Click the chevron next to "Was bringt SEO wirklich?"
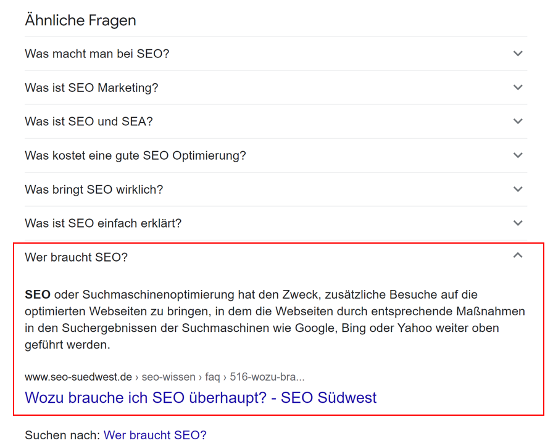Viewport: 553px width, 446px height. 518,189
